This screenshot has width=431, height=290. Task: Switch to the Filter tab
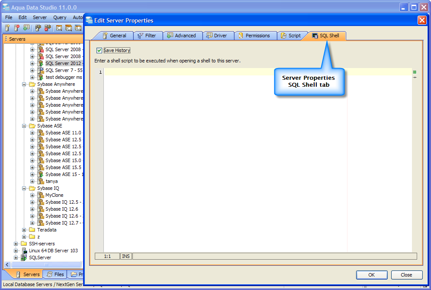pyautogui.click(x=147, y=36)
